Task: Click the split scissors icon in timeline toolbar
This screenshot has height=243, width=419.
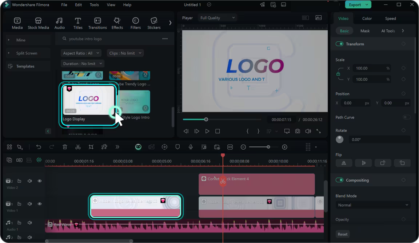Action: tap(78, 147)
